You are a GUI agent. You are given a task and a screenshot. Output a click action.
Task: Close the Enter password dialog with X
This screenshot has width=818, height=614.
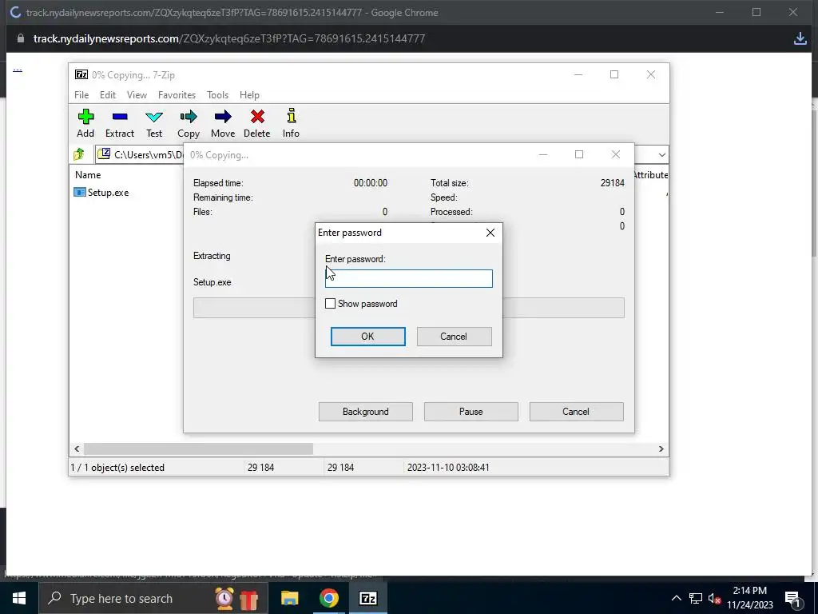(490, 233)
